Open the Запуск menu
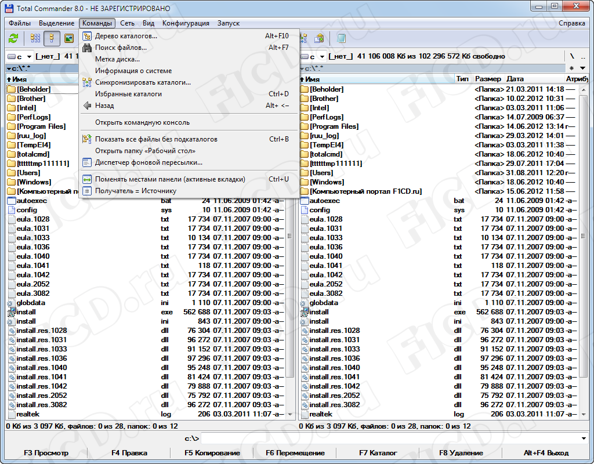This screenshot has height=464, width=594. click(x=229, y=23)
